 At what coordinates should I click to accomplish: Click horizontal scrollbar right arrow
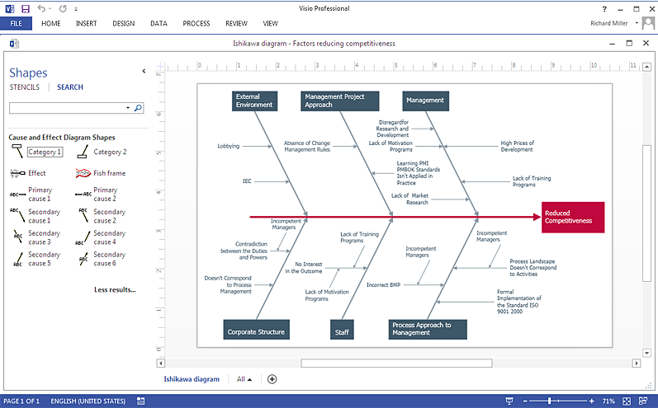coord(637,363)
